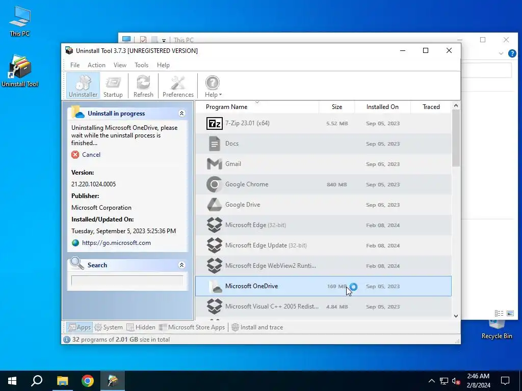Select the Microsoft Edge (32-bit) icon
Image resolution: width=522 pixels, height=391 pixels.
tap(215, 225)
